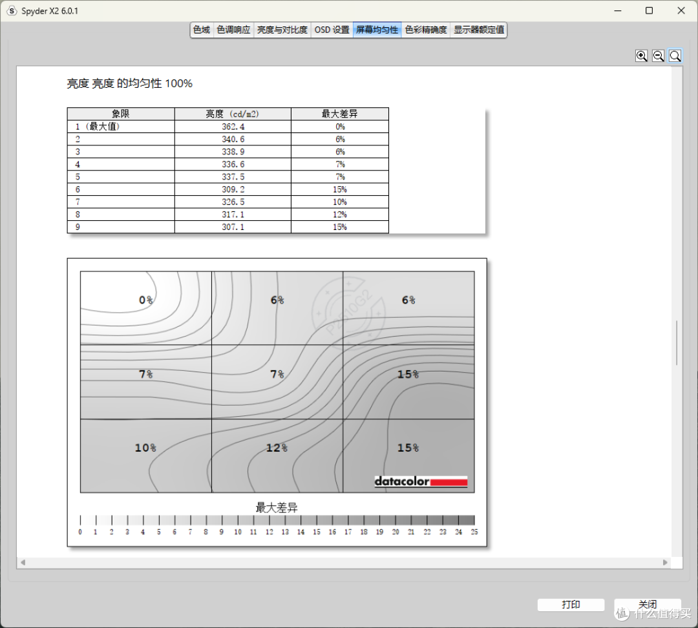This screenshot has width=698, height=628.
Task: Click the horizontal scrollbar right arrow
Action: pos(665,563)
